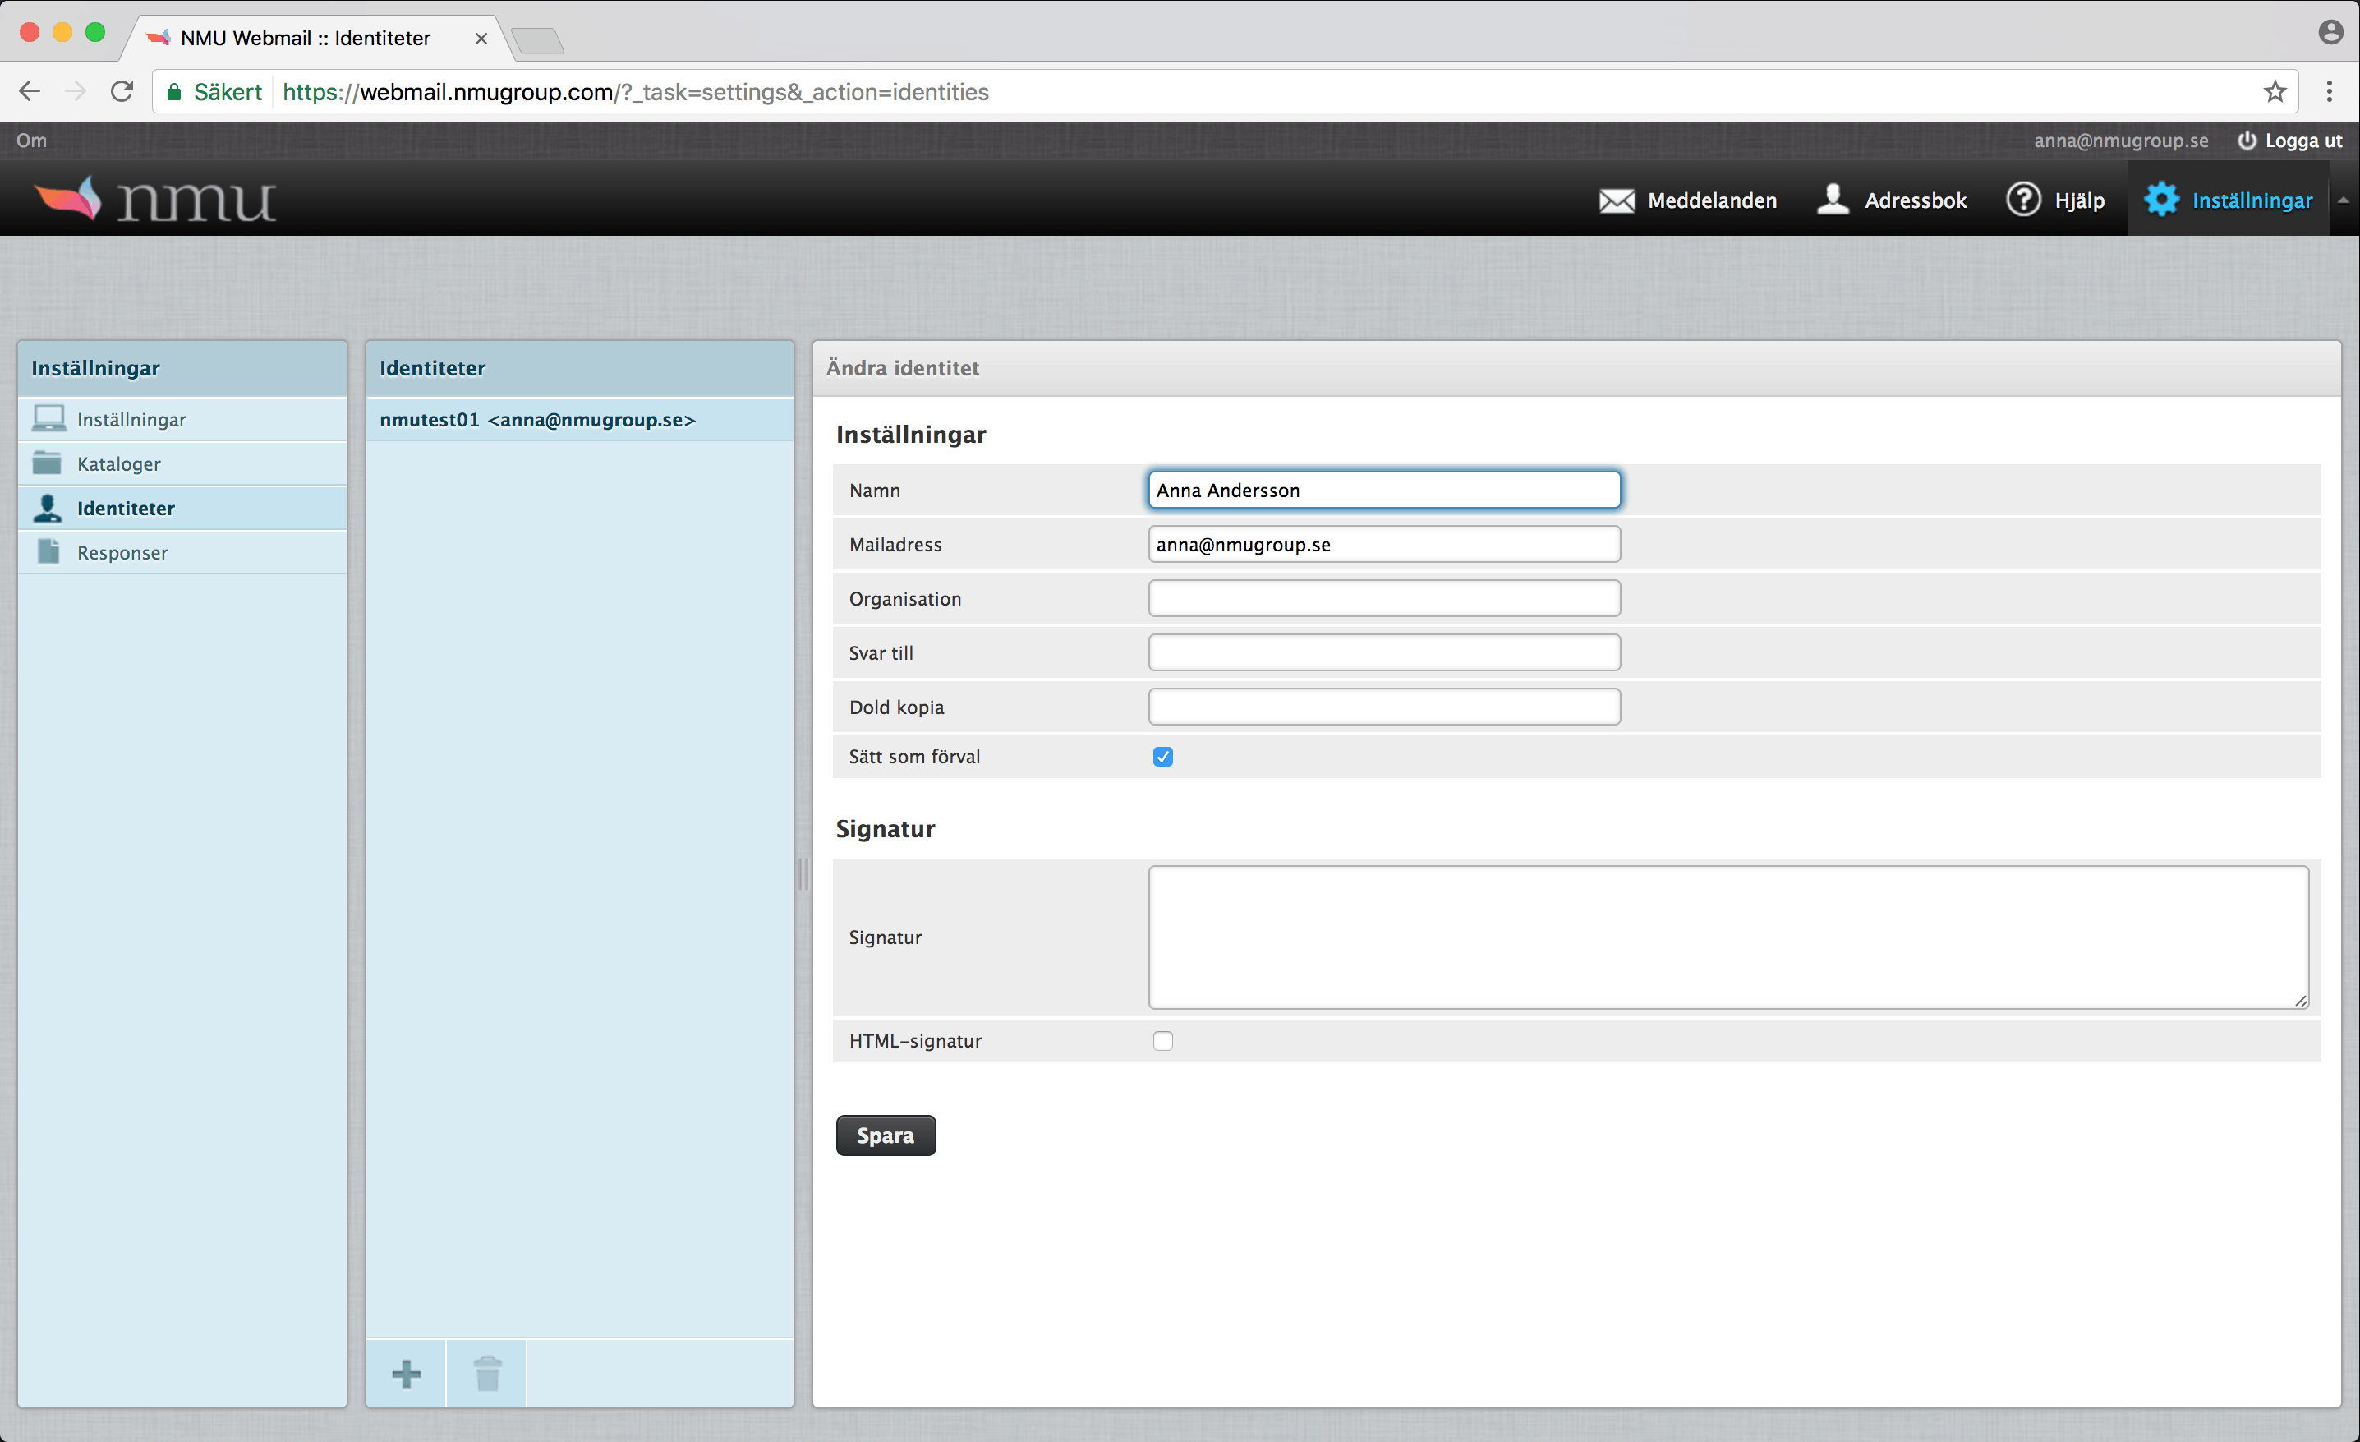Click the nmu logo
The image size is (2360, 1442).
click(x=155, y=200)
